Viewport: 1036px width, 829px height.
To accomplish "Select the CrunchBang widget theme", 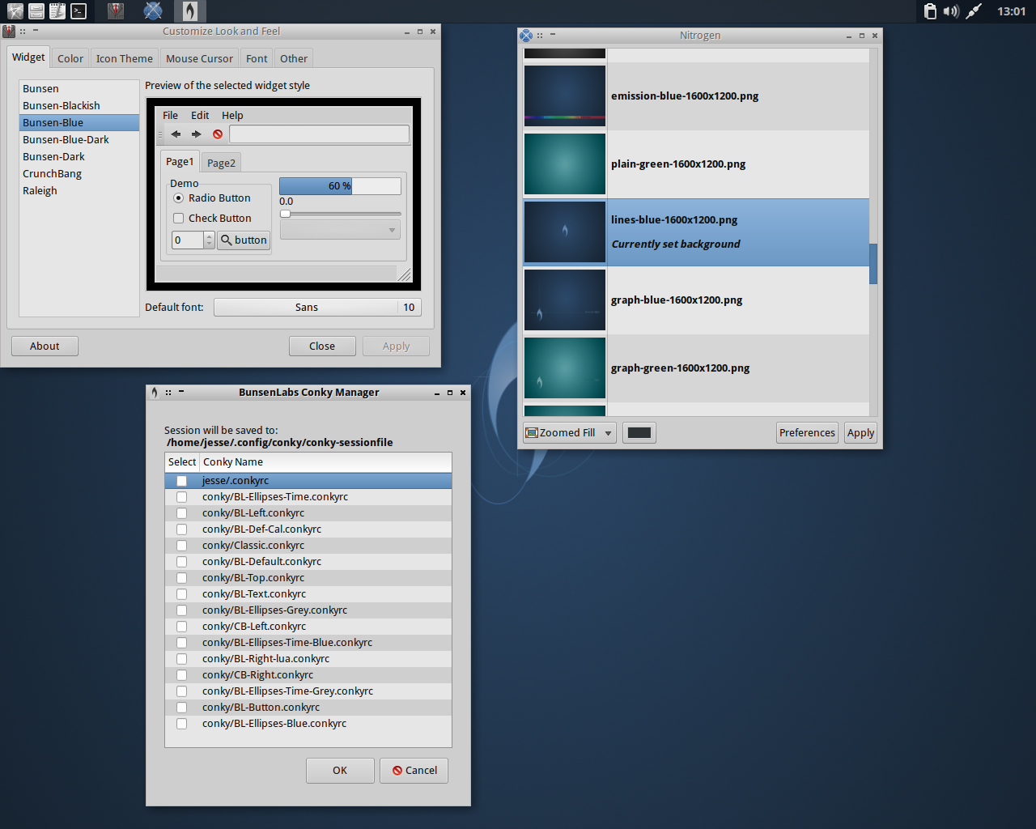I will point(79,174).
